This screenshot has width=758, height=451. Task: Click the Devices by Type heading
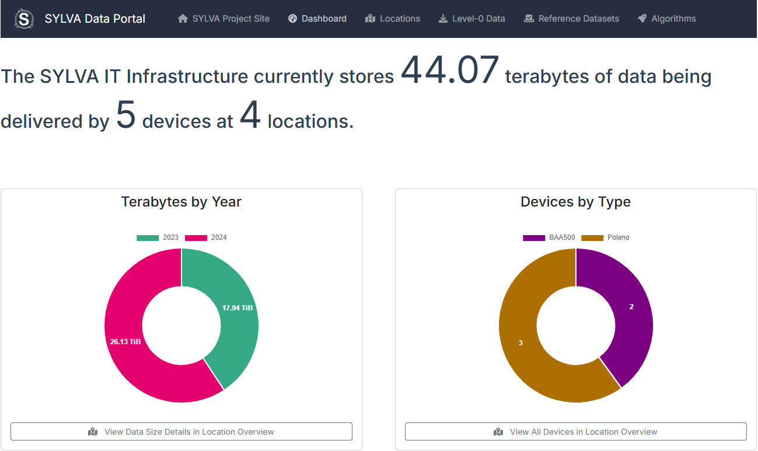[x=576, y=202]
